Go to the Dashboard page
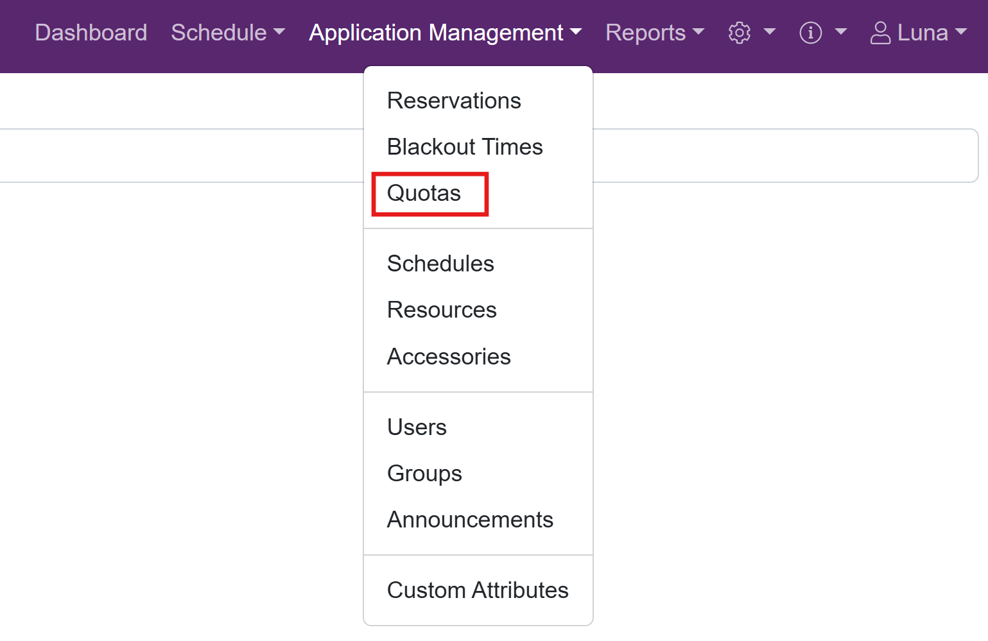Viewport: 988px width, 641px height. (91, 33)
